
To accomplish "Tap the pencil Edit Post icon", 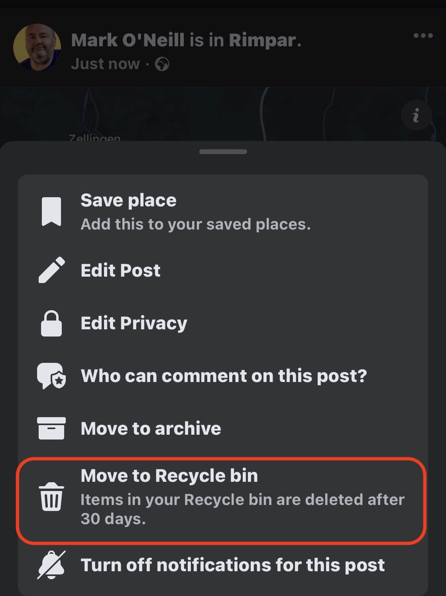I will [x=51, y=270].
